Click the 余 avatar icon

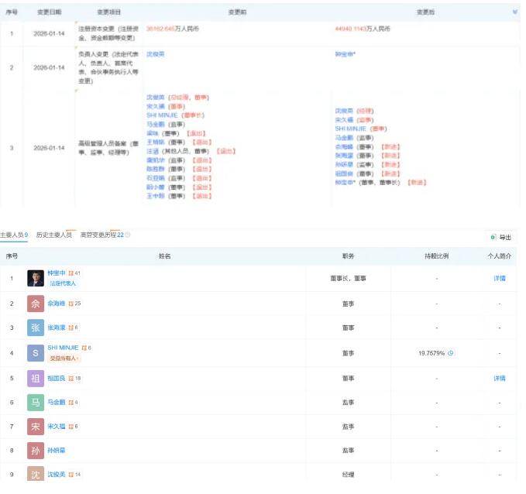click(x=36, y=304)
